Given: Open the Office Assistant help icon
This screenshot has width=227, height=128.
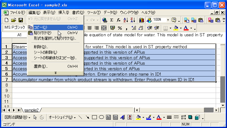Looking at the screenshot, I should click(x=174, y=20).
